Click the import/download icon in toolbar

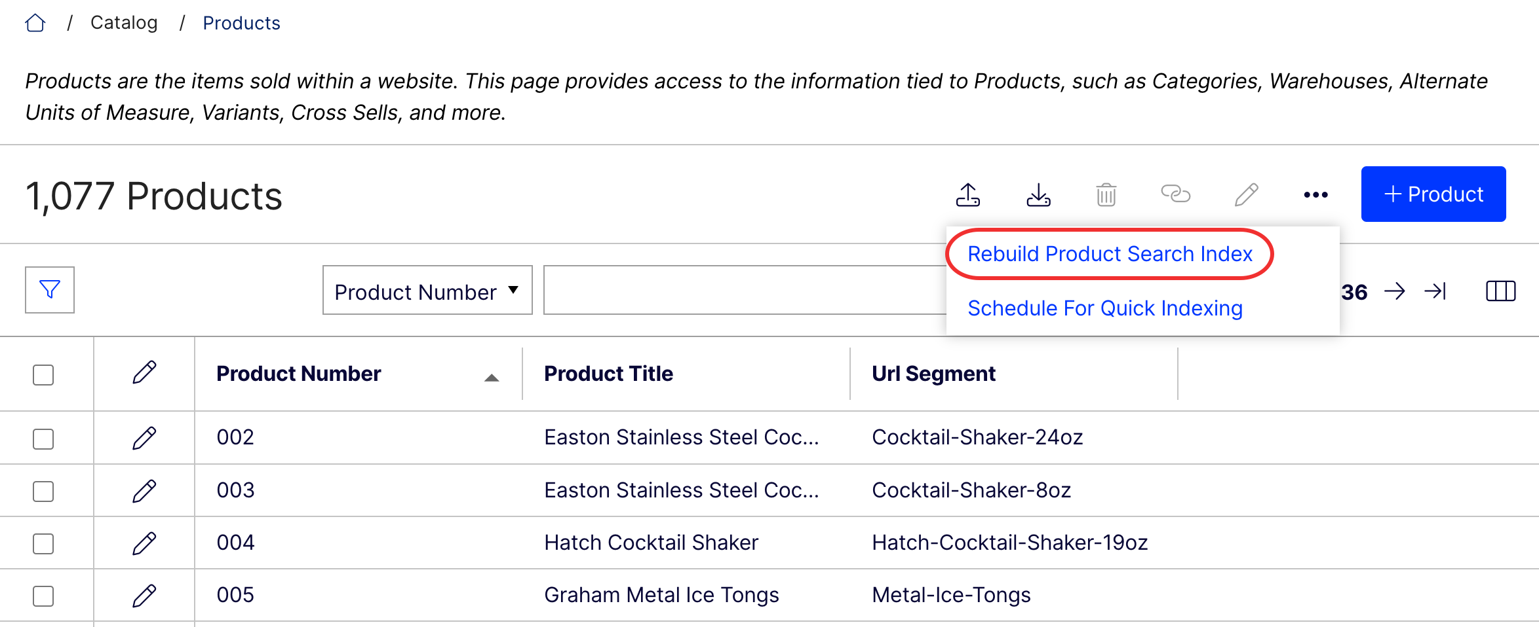click(1039, 194)
